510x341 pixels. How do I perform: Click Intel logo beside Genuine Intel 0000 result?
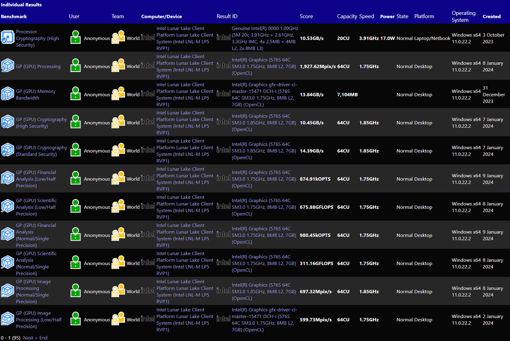224,38
